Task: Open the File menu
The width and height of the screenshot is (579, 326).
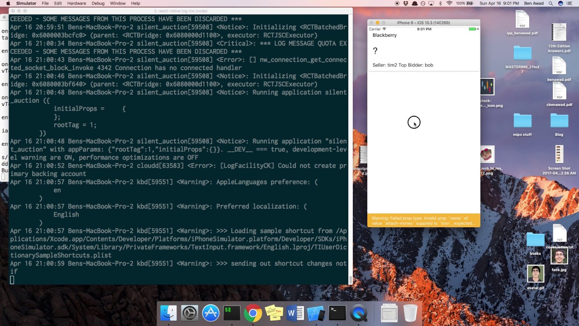Action: (45, 3)
